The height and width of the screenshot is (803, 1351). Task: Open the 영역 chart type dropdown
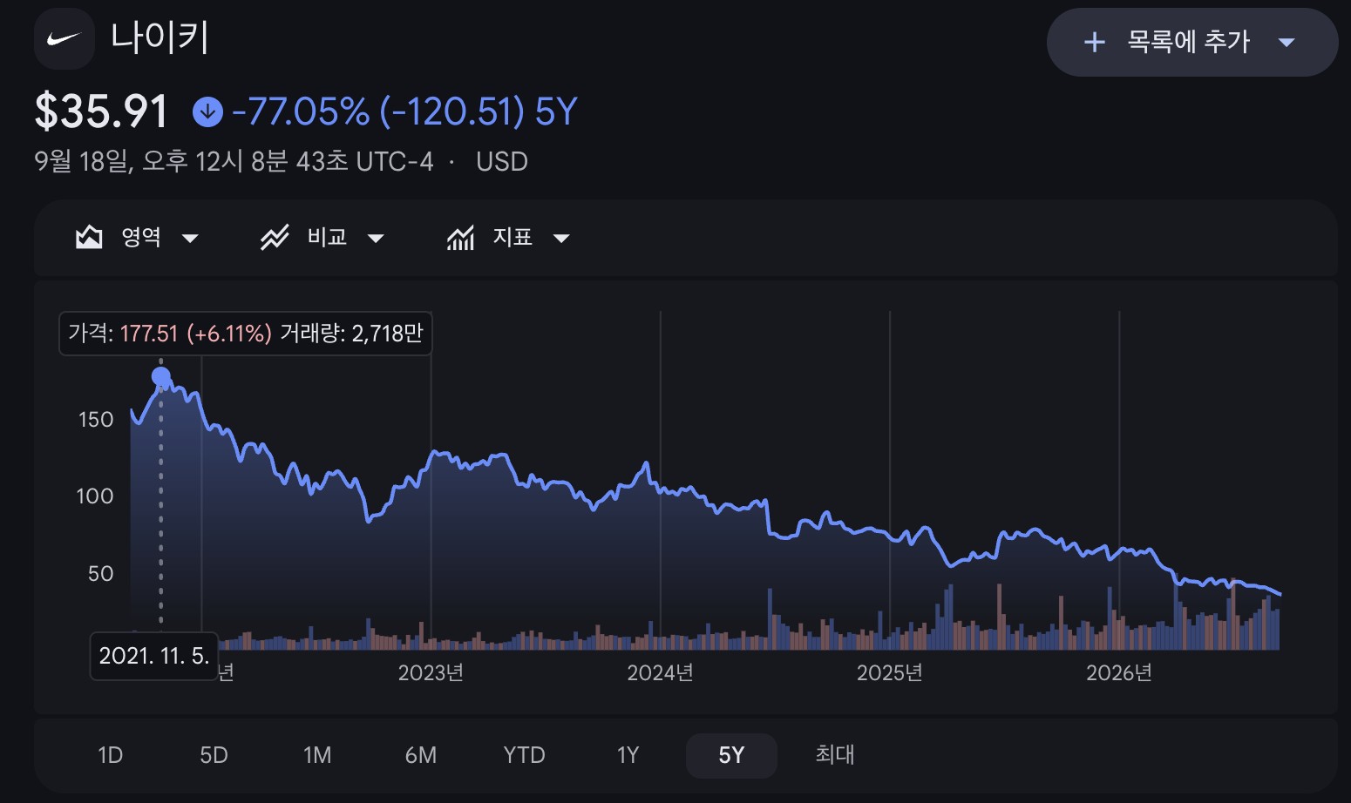click(x=190, y=238)
